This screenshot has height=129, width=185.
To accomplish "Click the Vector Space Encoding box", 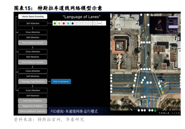I will (33, 16).
